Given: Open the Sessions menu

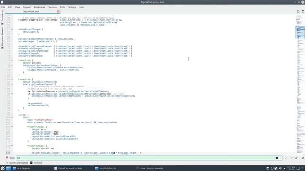Looking at the screenshot, I should (x=52, y=7).
